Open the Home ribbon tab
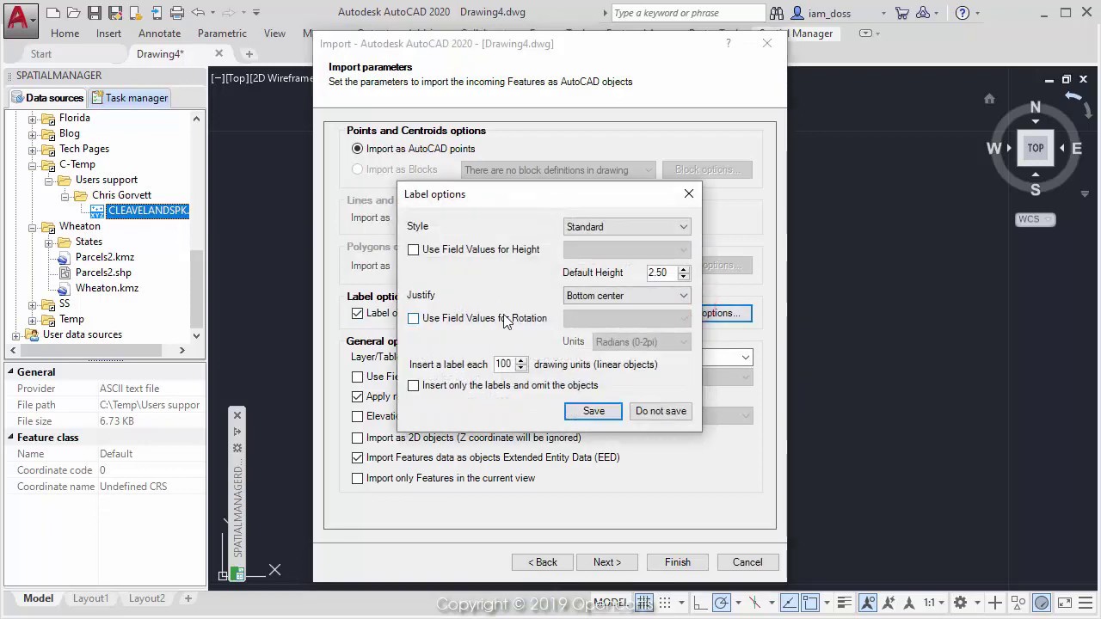This screenshot has width=1101, height=619. (x=65, y=34)
